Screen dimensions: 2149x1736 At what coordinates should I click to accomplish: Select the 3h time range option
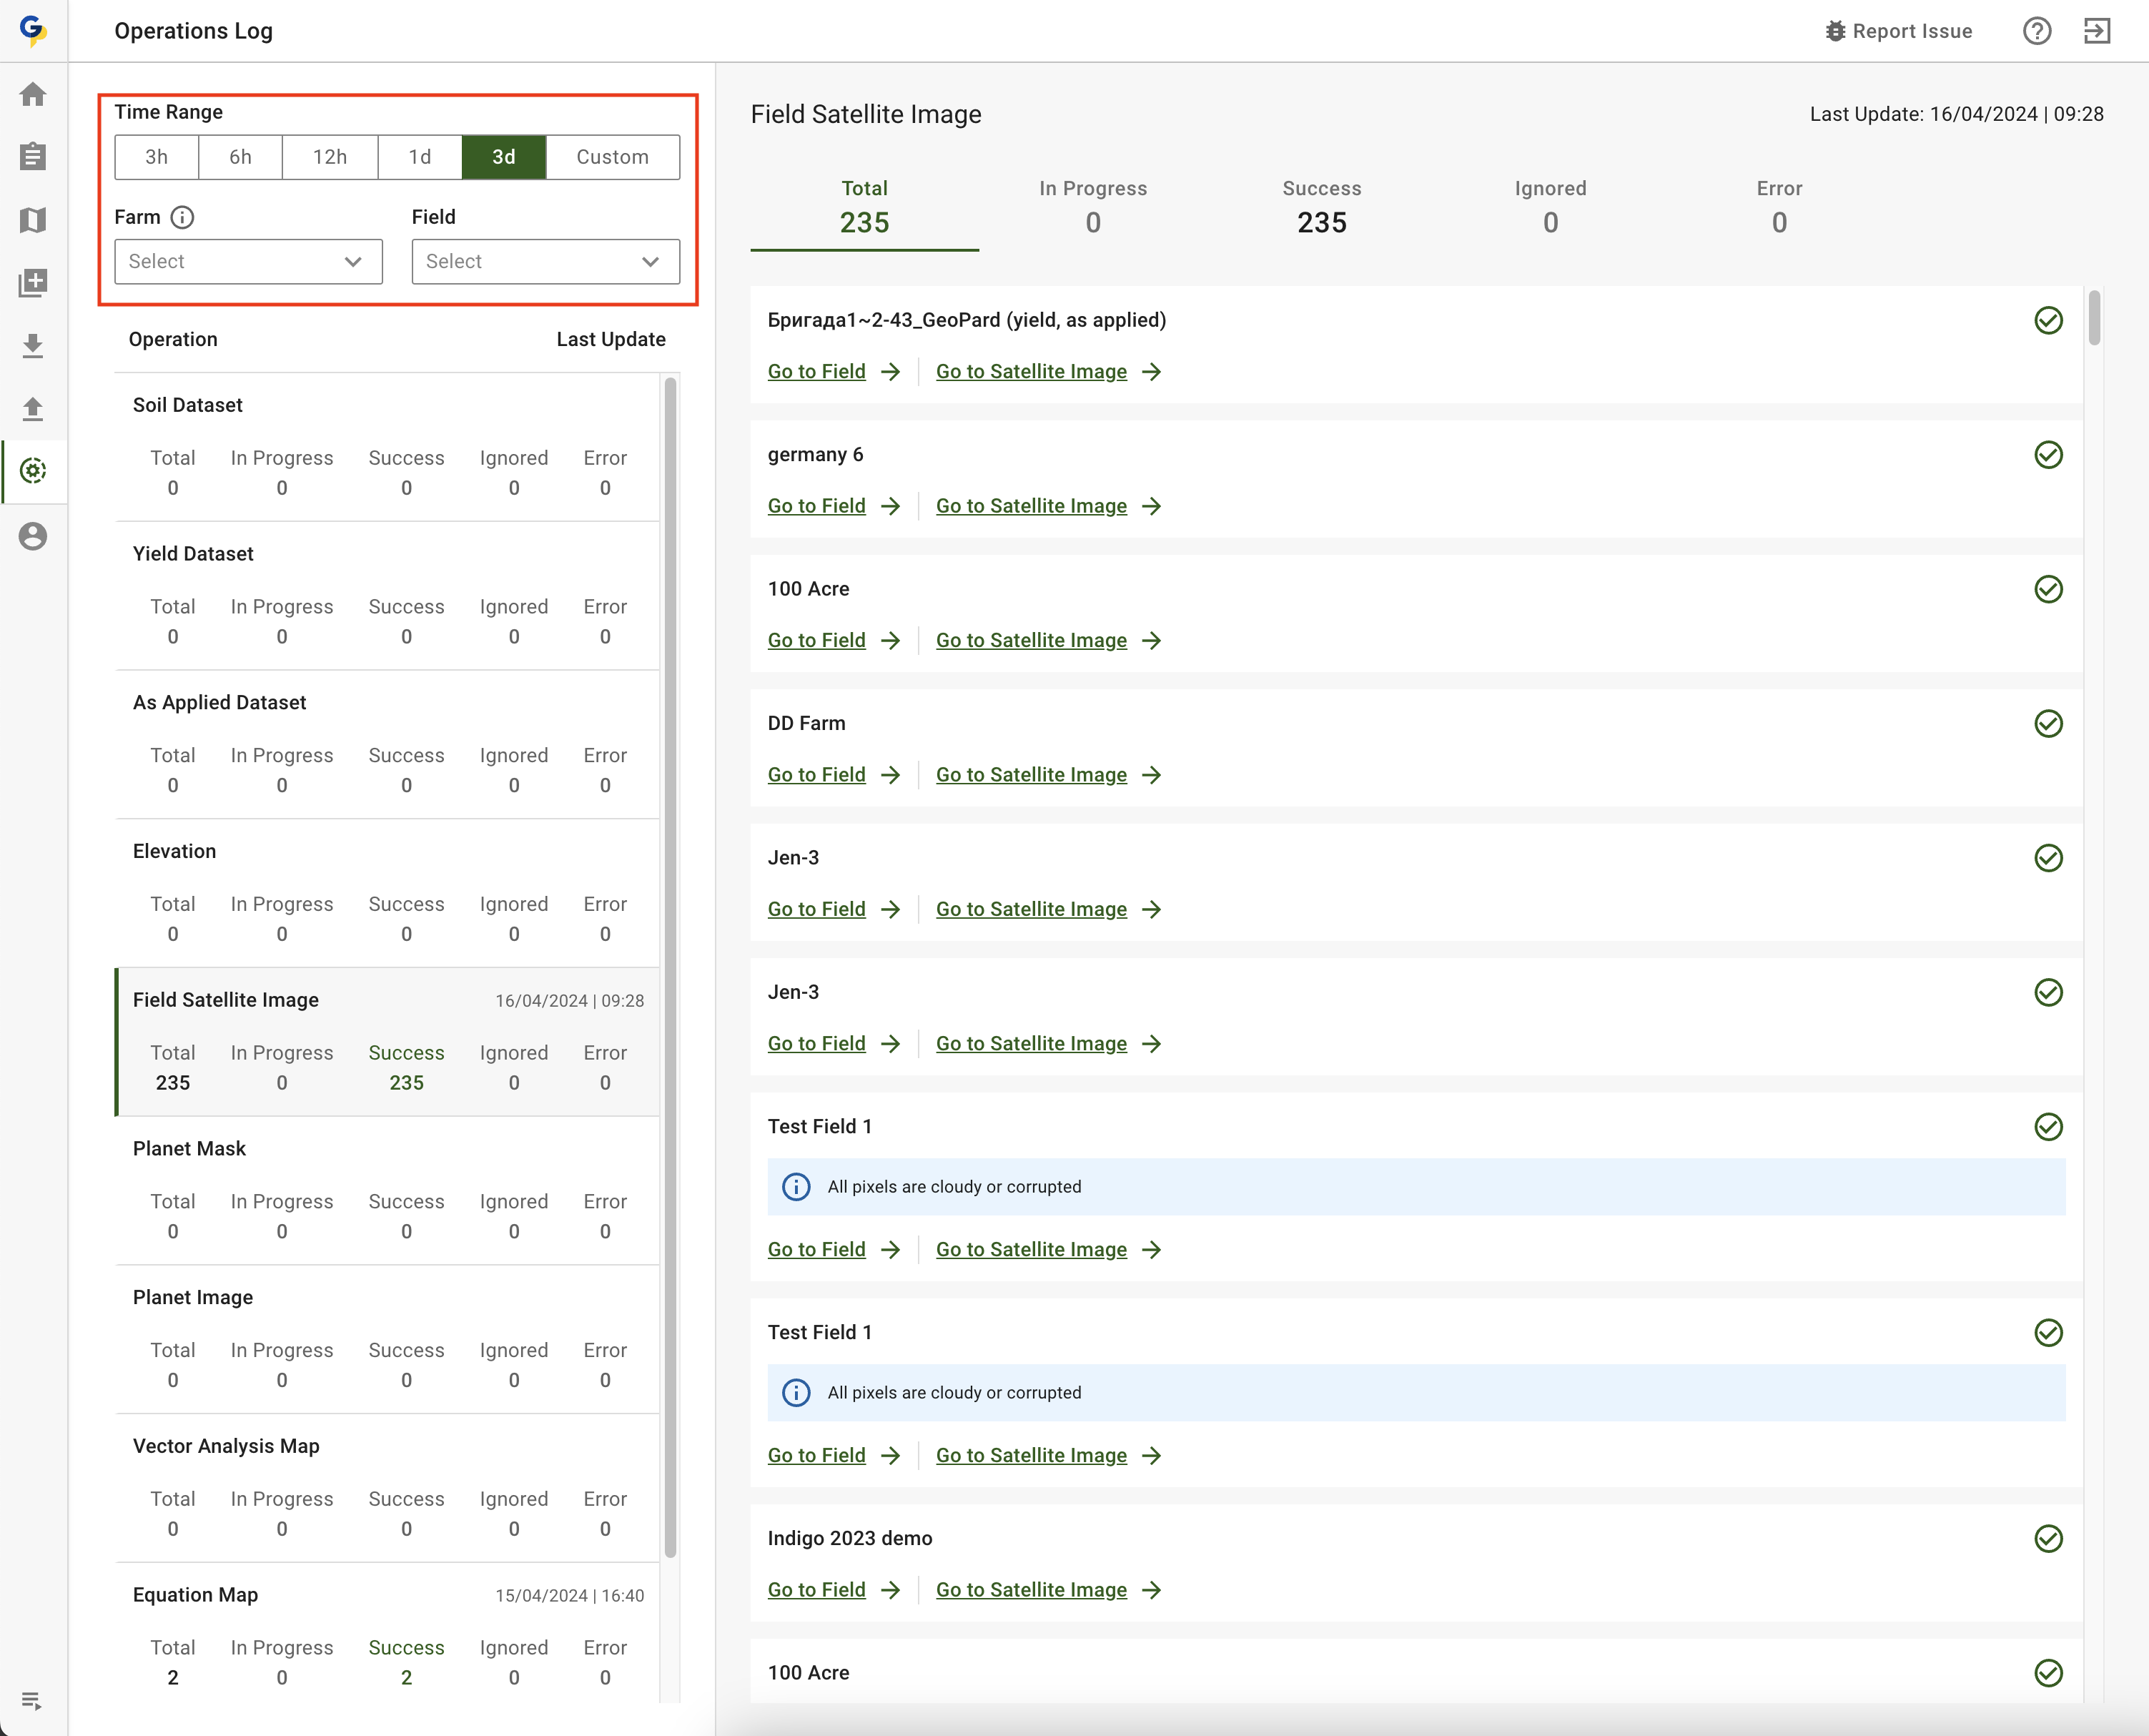(x=157, y=157)
